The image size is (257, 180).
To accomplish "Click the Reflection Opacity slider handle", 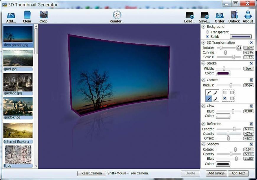I will pos(228,134).
